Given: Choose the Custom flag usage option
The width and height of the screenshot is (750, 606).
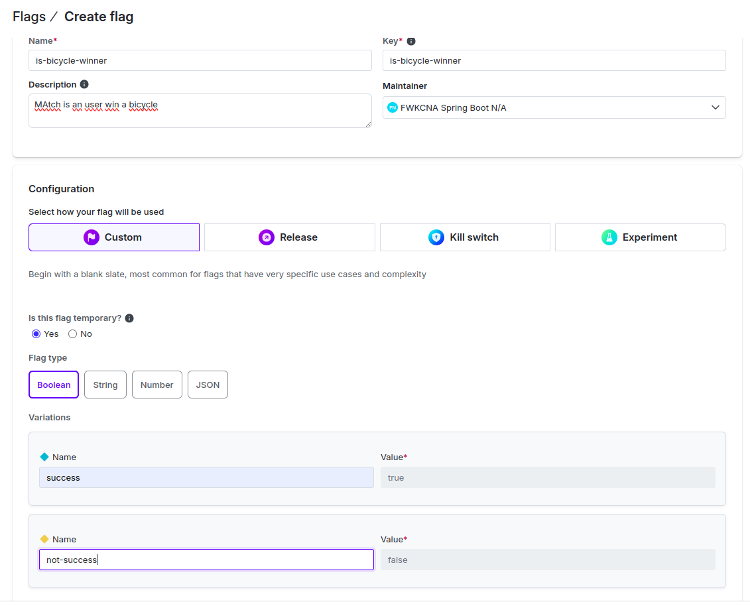Looking at the screenshot, I should click(114, 237).
